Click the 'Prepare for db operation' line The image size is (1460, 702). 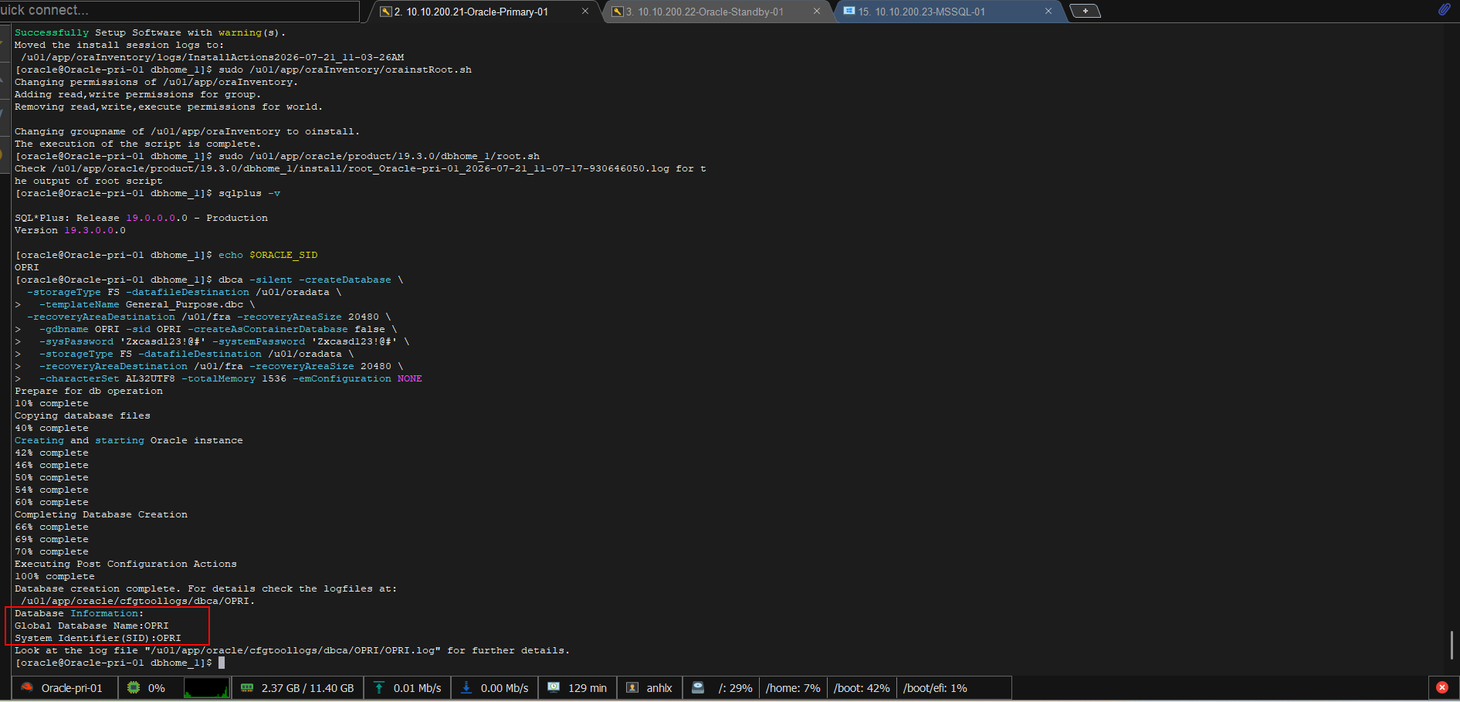(89, 391)
